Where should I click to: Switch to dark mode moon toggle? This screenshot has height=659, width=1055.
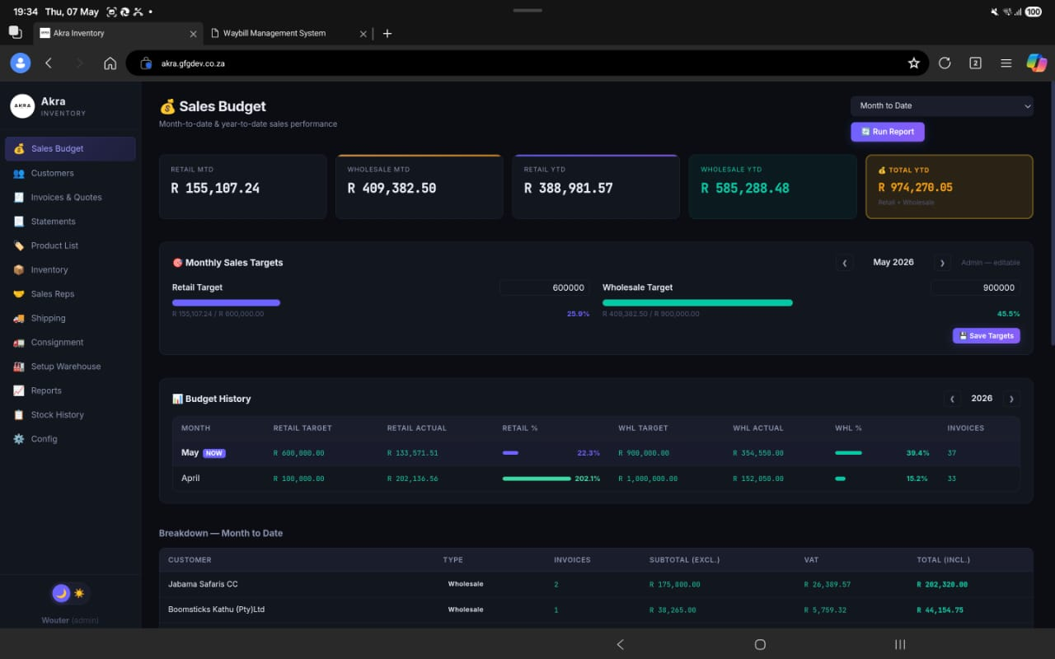(x=61, y=593)
